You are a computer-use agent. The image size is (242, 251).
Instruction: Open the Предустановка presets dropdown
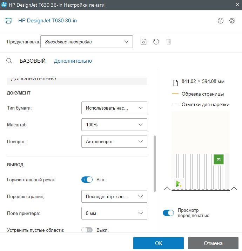click(x=87, y=42)
